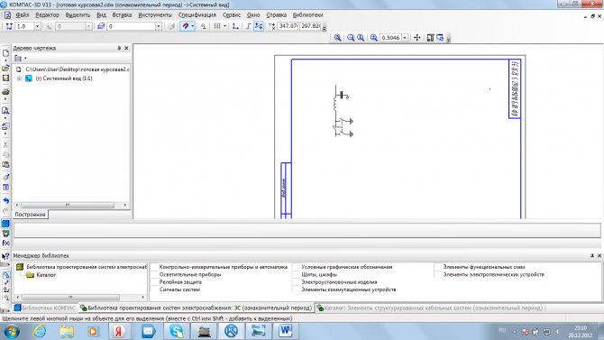Click the zoom-to-window magnifier icon

337,37
